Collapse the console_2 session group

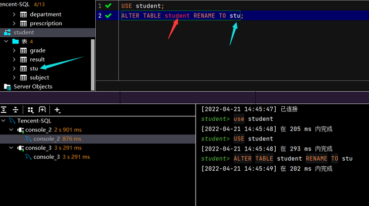coord(11,129)
